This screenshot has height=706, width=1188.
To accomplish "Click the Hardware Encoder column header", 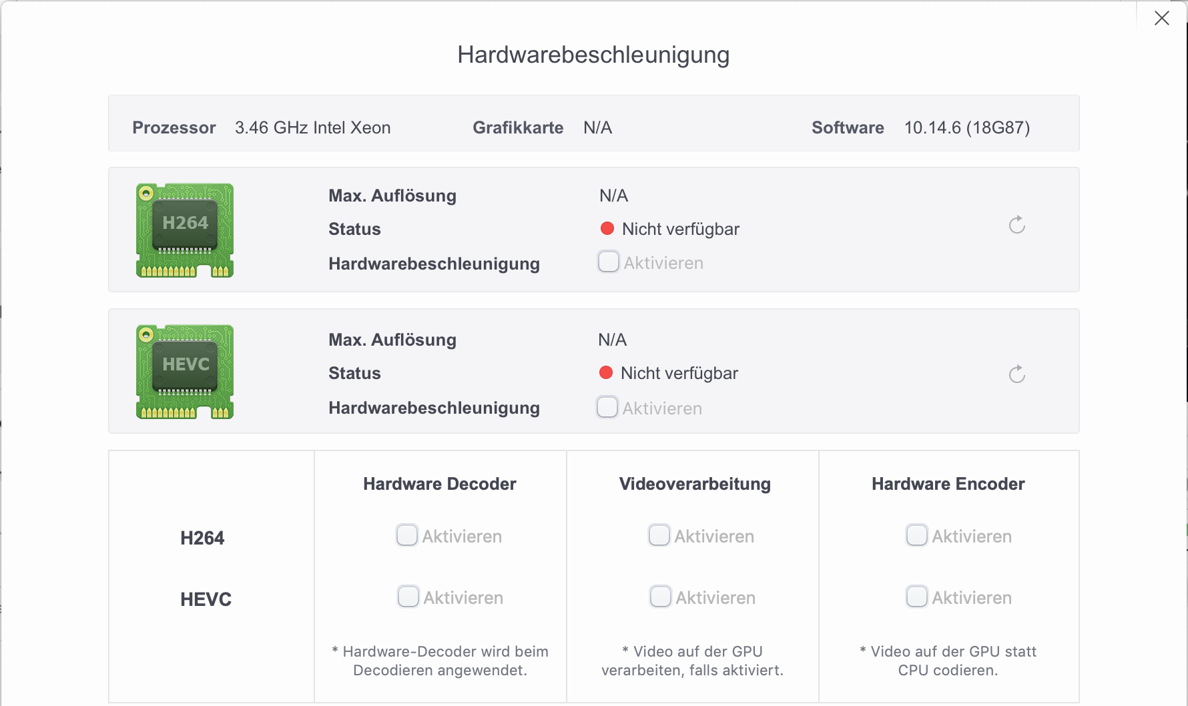I will [948, 484].
